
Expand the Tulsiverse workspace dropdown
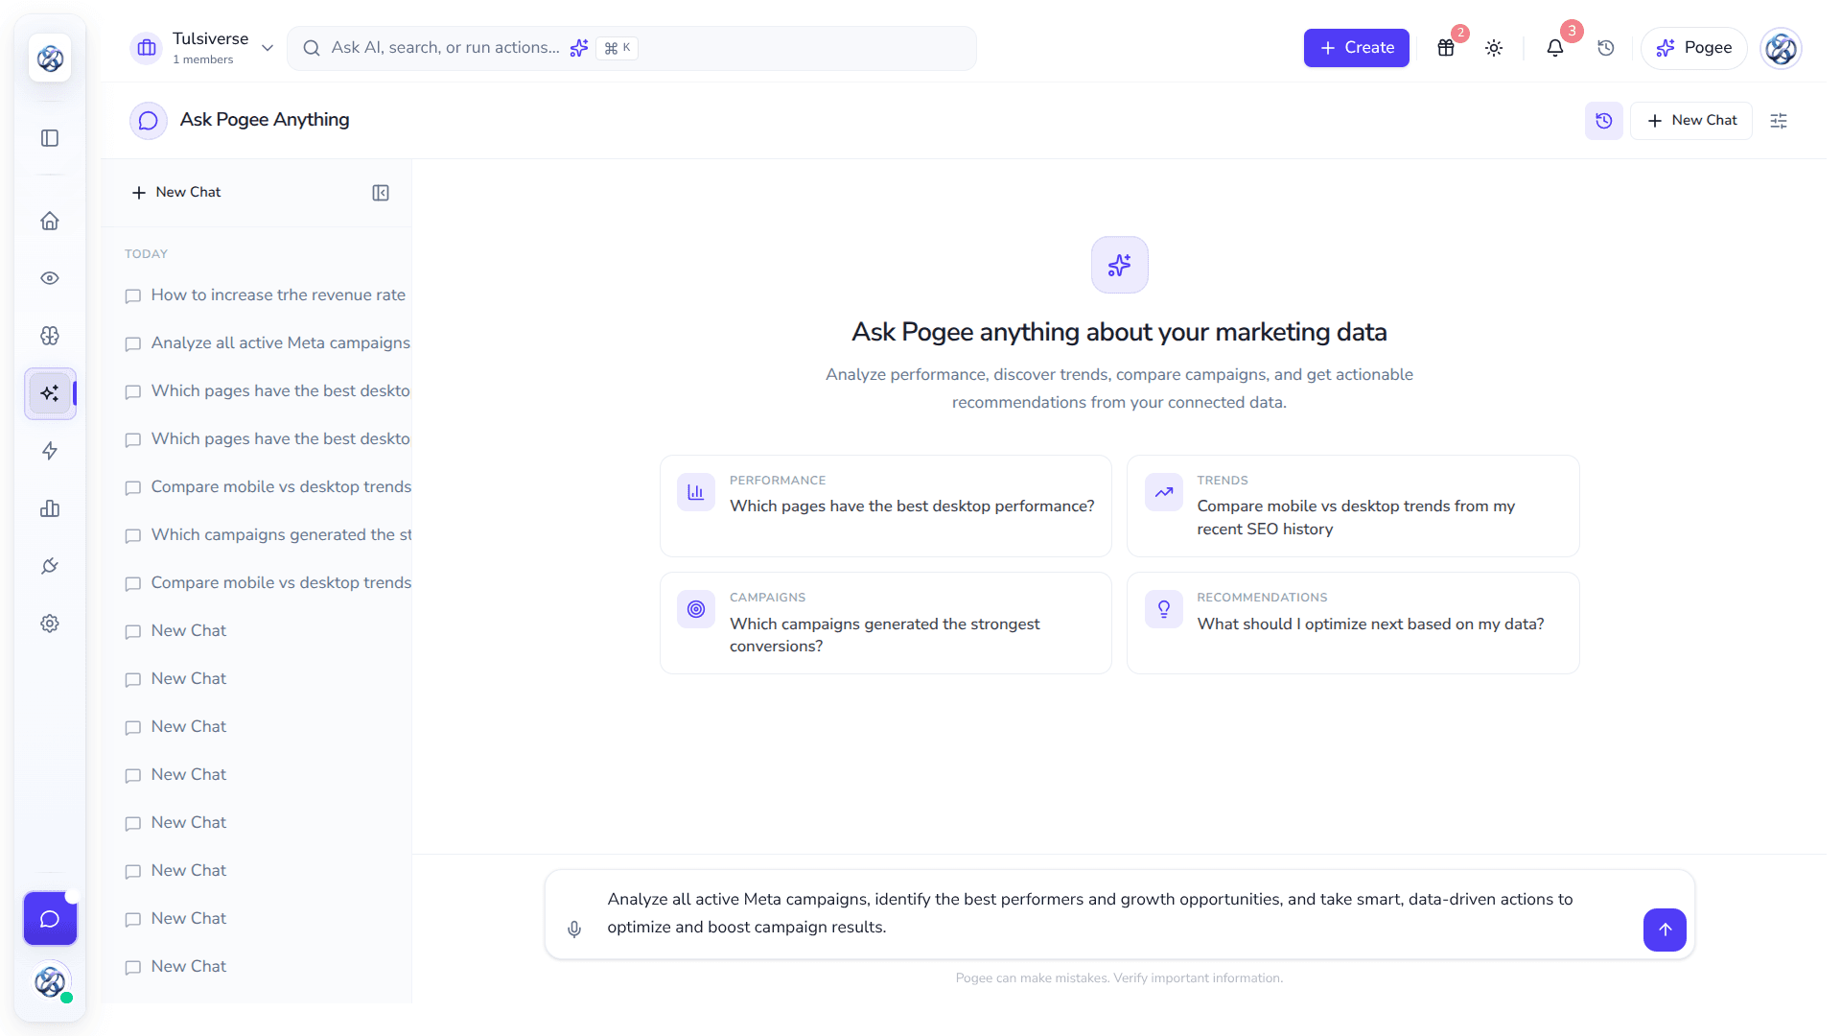point(202,48)
